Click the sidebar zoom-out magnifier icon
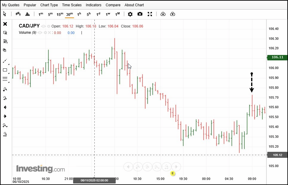This screenshot has width=288, height=185. pyautogui.click(x=5, y=98)
